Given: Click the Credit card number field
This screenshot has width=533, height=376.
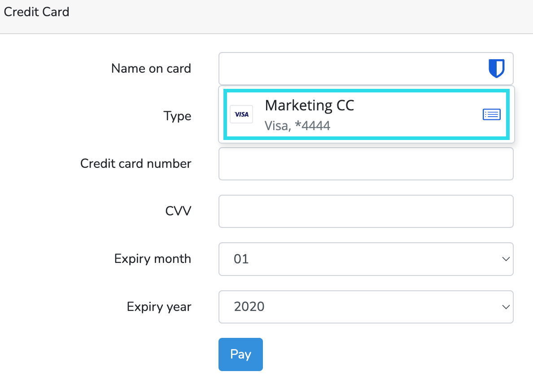Looking at the screenshot, I should (x=366, y=164).
